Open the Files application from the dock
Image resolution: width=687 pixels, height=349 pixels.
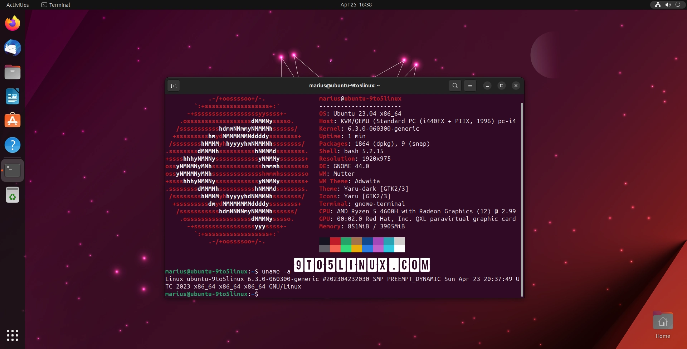pos(13,72)
